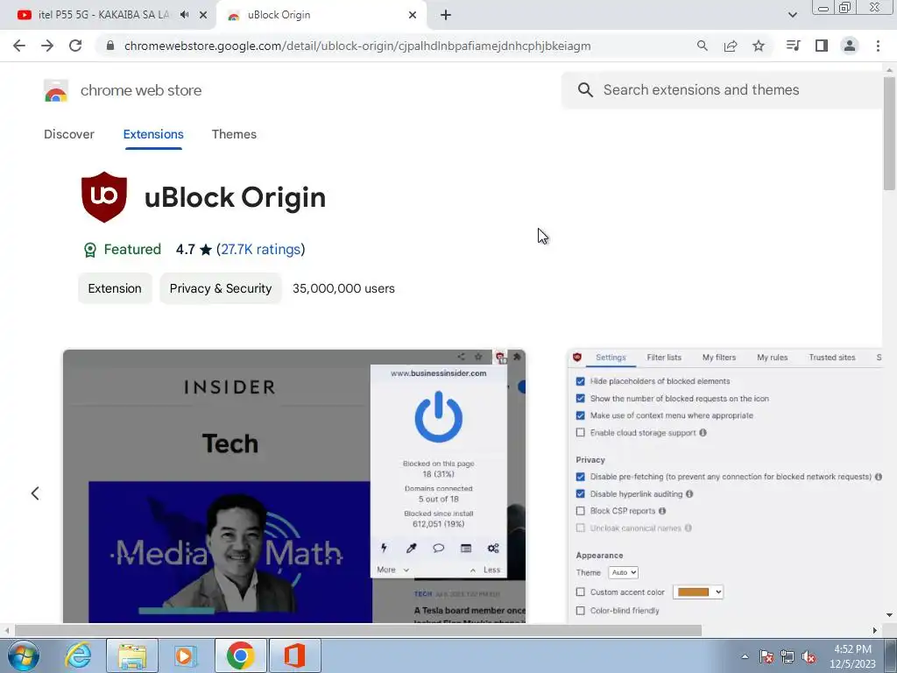Share this page via share icon

point(730,46)
